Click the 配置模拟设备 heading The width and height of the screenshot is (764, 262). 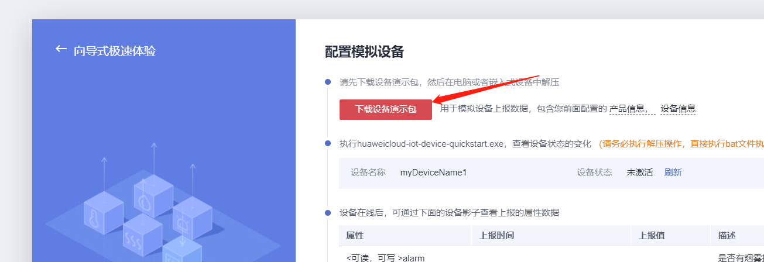coord(364,51)
